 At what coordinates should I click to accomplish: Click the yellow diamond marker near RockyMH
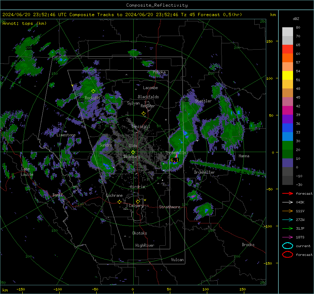pos(93,91)
